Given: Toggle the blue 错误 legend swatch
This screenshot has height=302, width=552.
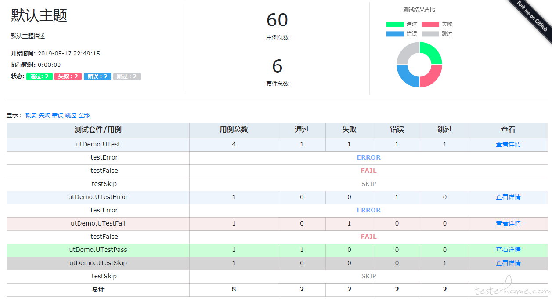Looking at the screenshot, I should pyautogui.click(x=395, y=34).
